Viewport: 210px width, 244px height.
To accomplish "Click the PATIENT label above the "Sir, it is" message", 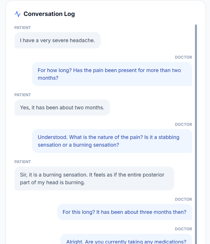I will [x=23, y=162].
